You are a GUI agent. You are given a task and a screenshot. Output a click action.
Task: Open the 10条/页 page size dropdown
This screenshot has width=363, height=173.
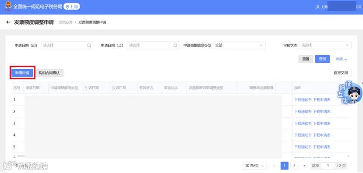[255, 166]
